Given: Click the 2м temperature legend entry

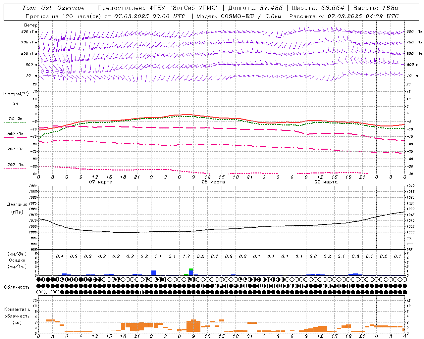Looking at the screenshot, I should click(x=16, y=104).
